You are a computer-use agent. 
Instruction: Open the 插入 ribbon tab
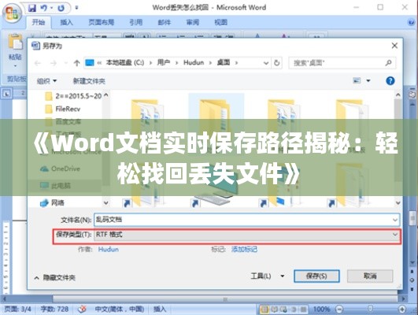[x=66, y=22]
